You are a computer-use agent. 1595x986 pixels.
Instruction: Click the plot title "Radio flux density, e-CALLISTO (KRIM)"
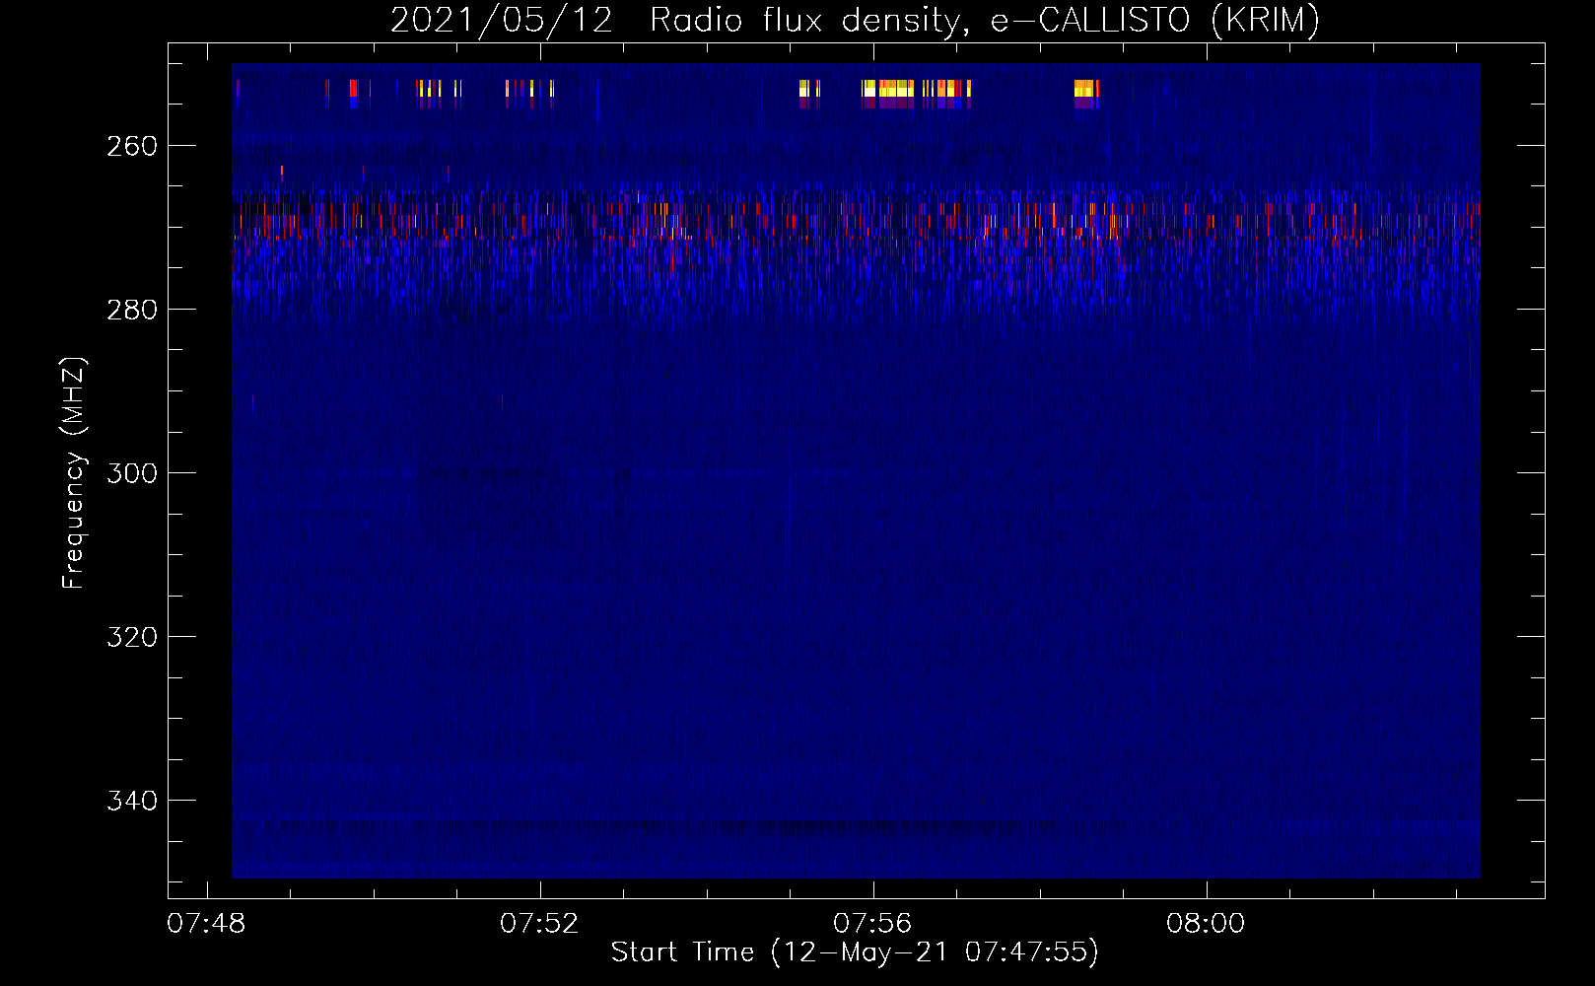[x=985, y=20]
